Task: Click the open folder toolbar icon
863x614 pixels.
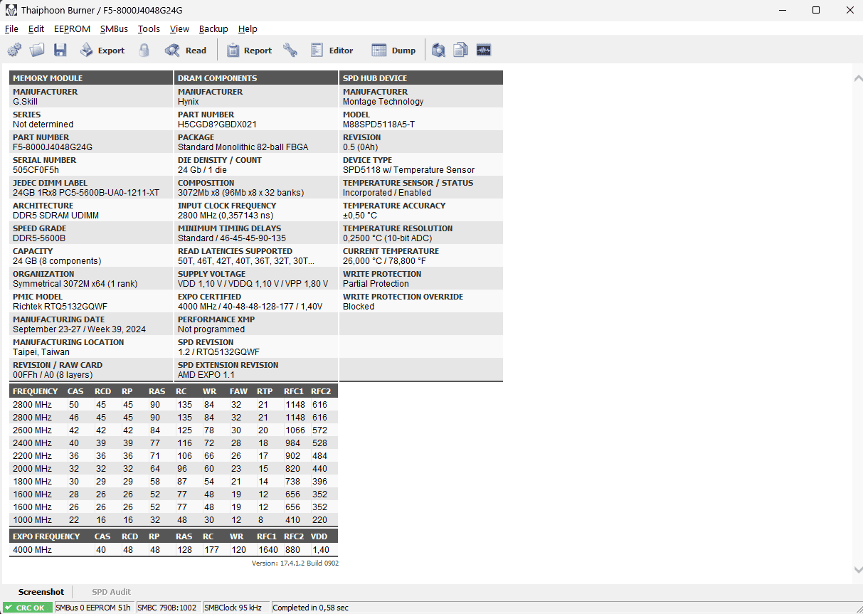Action: tap(37, 51)
